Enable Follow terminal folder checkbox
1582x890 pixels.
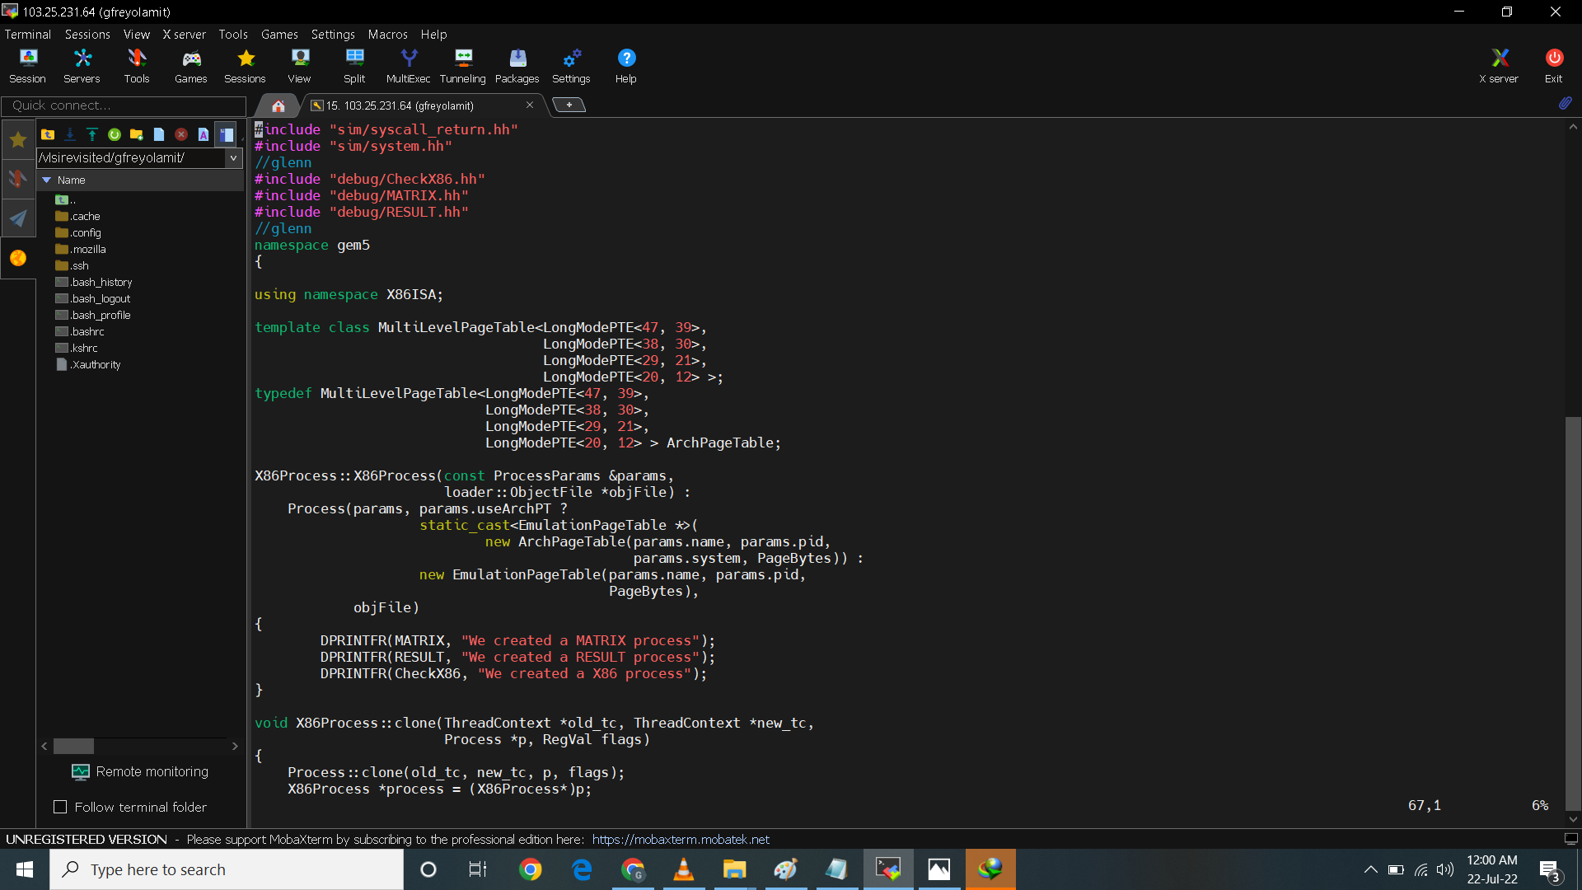(x=60, y=807)
